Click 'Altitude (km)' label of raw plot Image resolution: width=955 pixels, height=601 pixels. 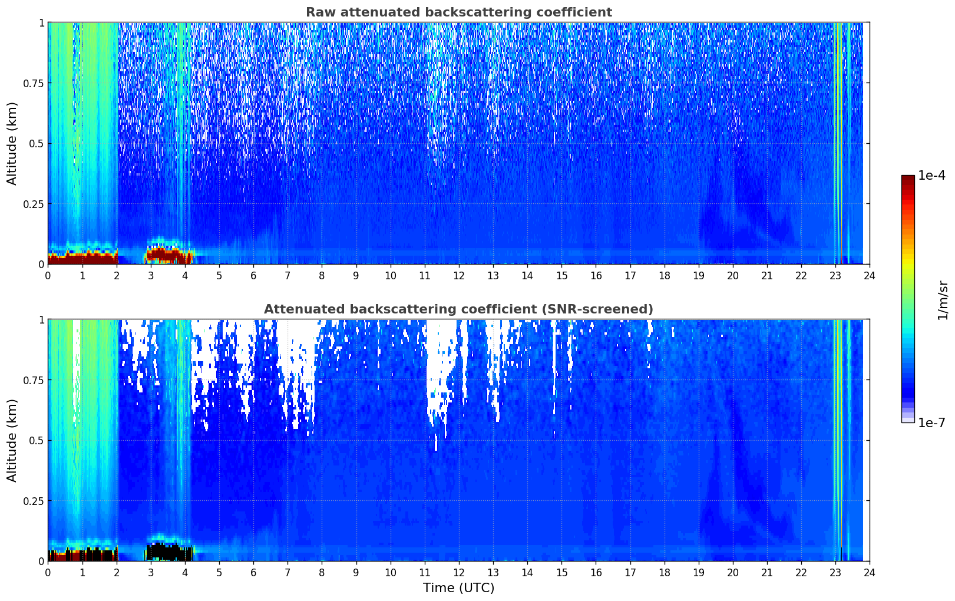click(x=12, y=143)
